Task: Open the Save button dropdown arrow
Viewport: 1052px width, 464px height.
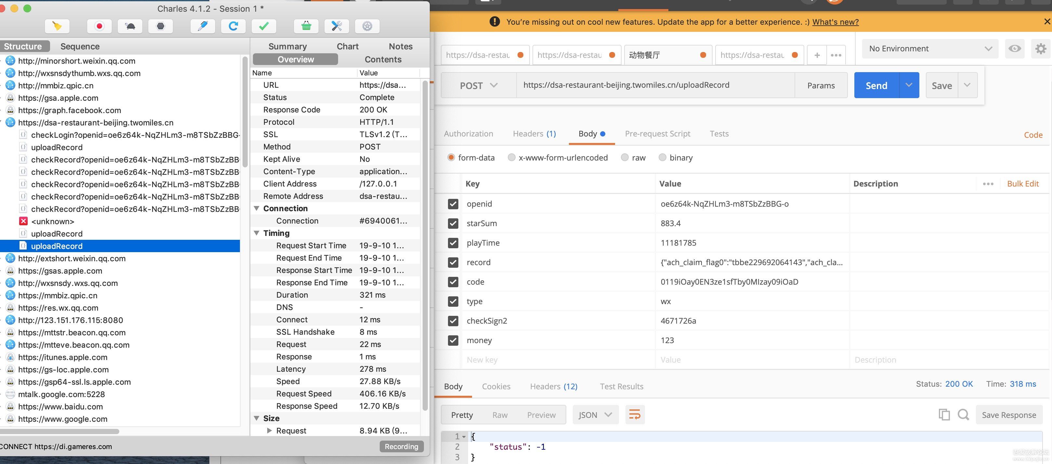Action: 967,85
